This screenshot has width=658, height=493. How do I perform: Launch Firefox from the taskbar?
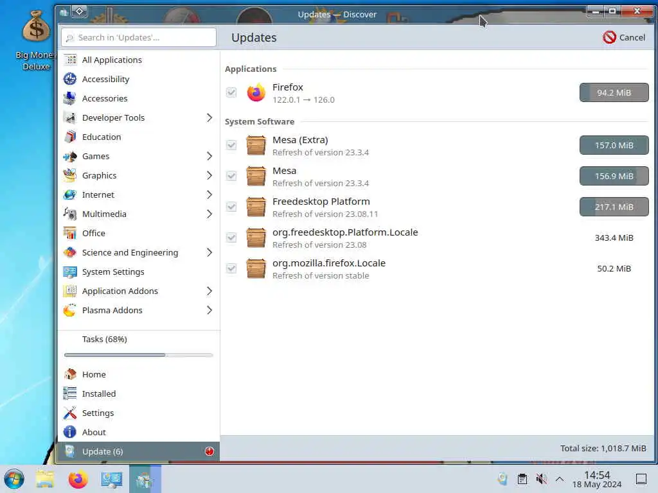click(x=78, y=479)
